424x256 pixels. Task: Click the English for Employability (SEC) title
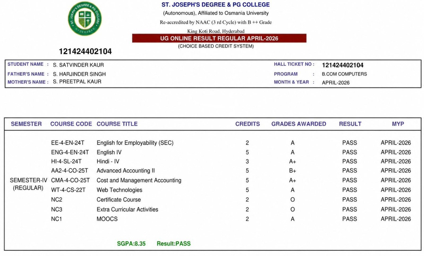pos(135,143)
